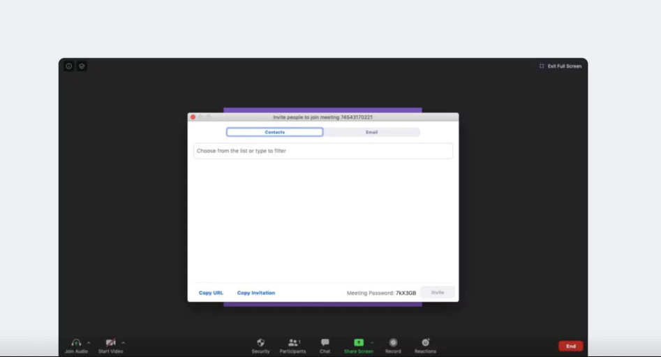661x357 pixels.
Task: Show the Participants panel
Action: pyautogui.click(x=292, y=346)
